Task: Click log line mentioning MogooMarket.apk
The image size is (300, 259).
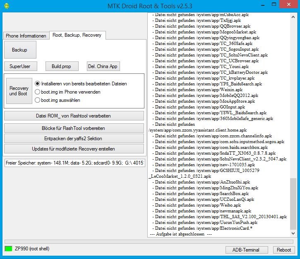Action: (204, 32)
